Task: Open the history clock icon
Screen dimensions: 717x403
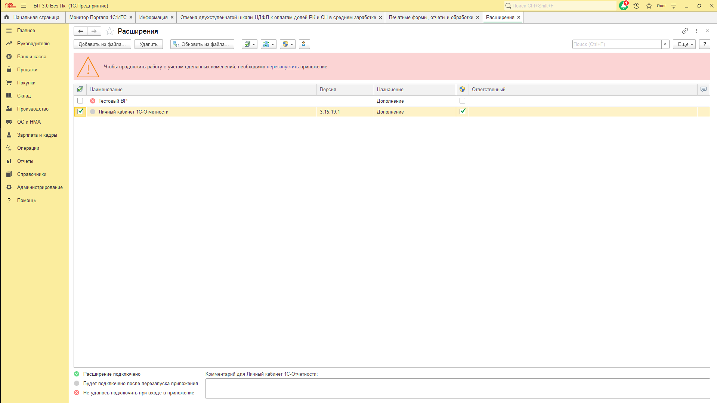Action: point(636,6)
